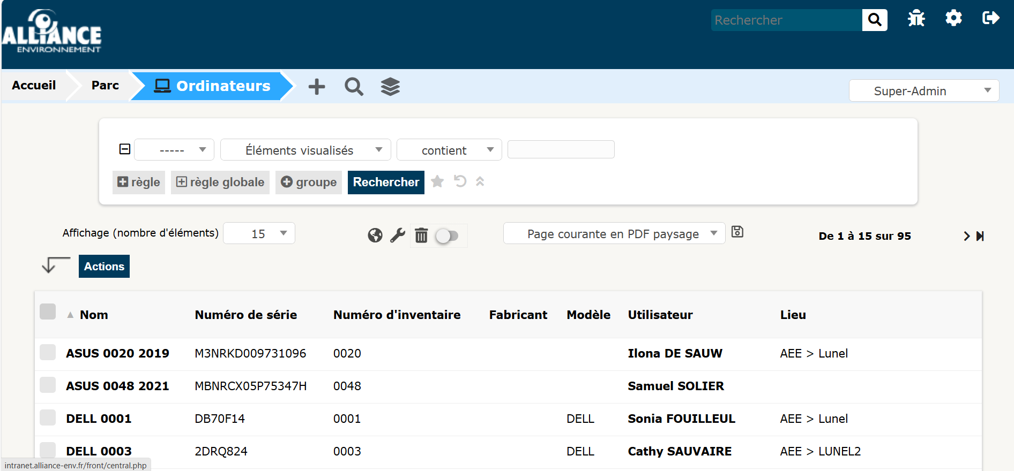Image resolution: width=1014 pixels, height=471 pixels.
Task: Click the logout icon
Action: pyautogui.click(x=990, y=19)
